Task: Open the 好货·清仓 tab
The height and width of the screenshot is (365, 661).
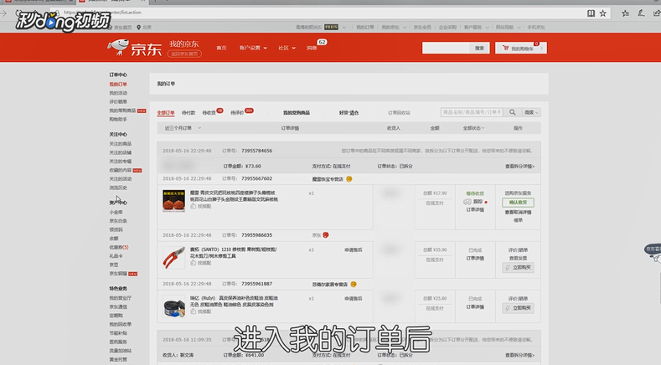Action: pyautogui.click(x=349, y=113)
